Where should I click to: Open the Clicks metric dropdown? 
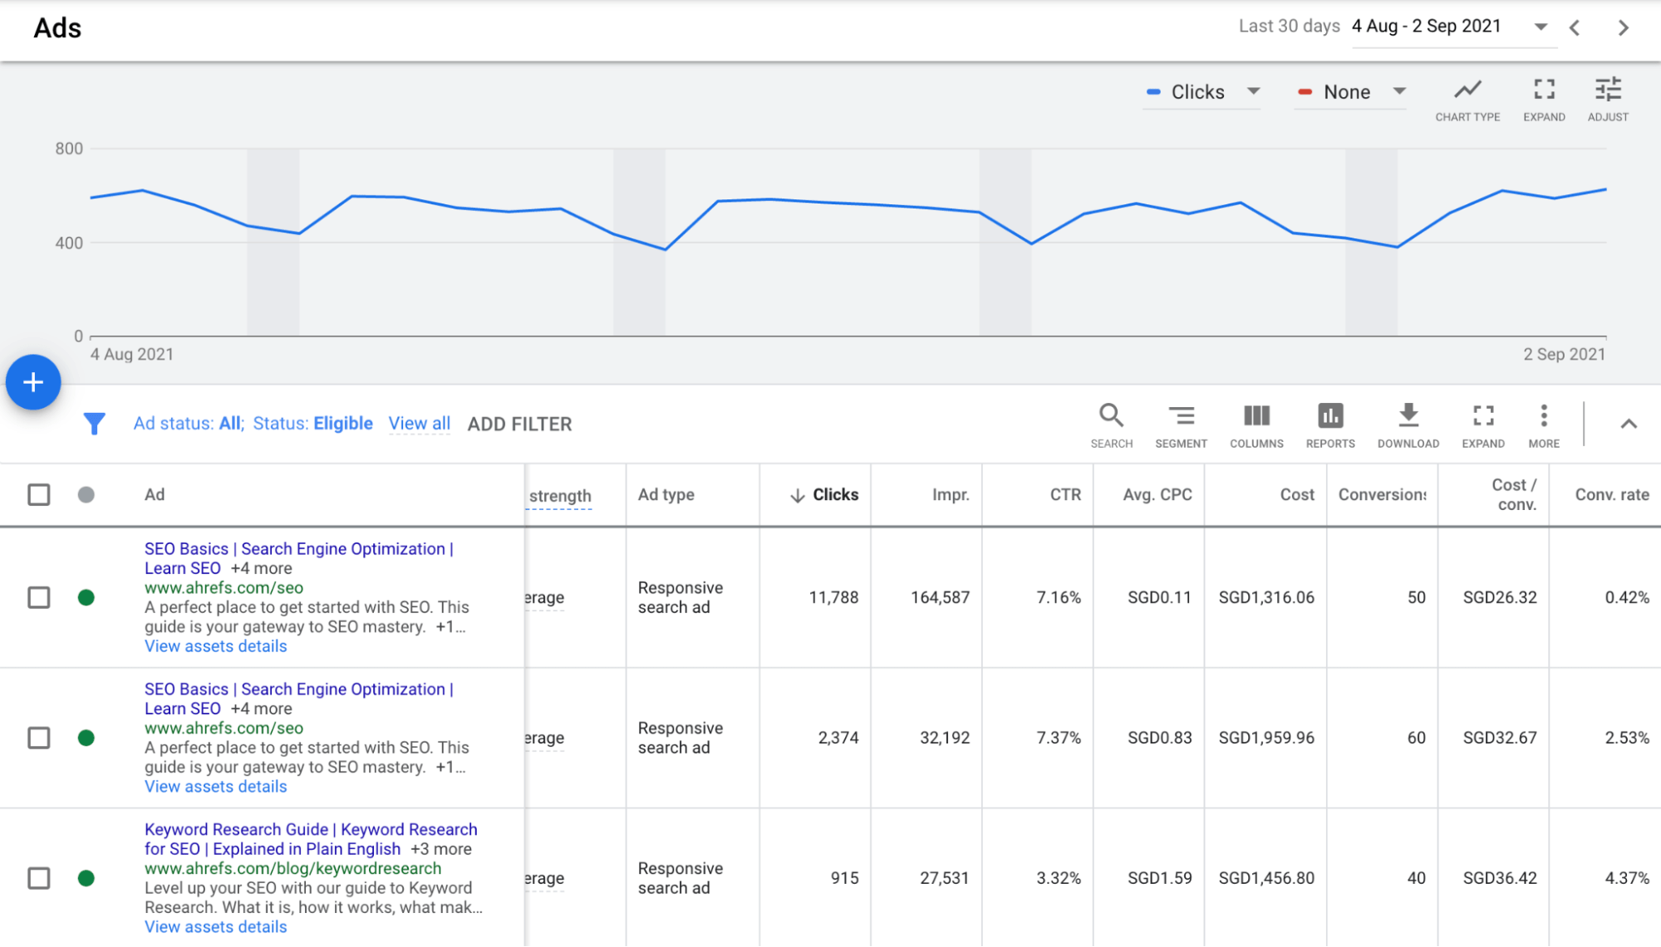(1202, 92)
